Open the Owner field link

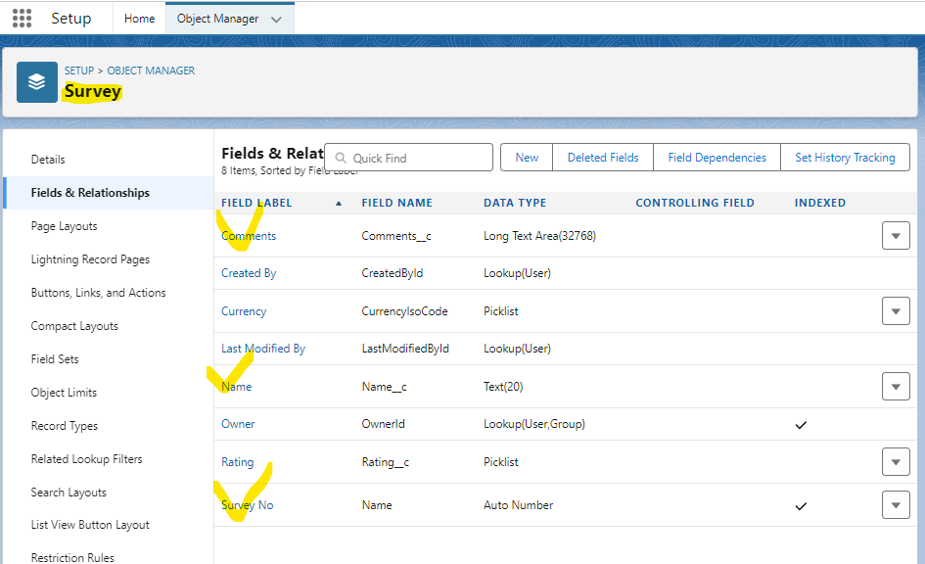pyautogui.click(x=238, y=424)
